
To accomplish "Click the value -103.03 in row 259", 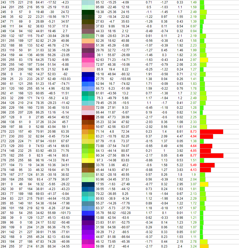I will pyautogui.click(x=65, y=79).
